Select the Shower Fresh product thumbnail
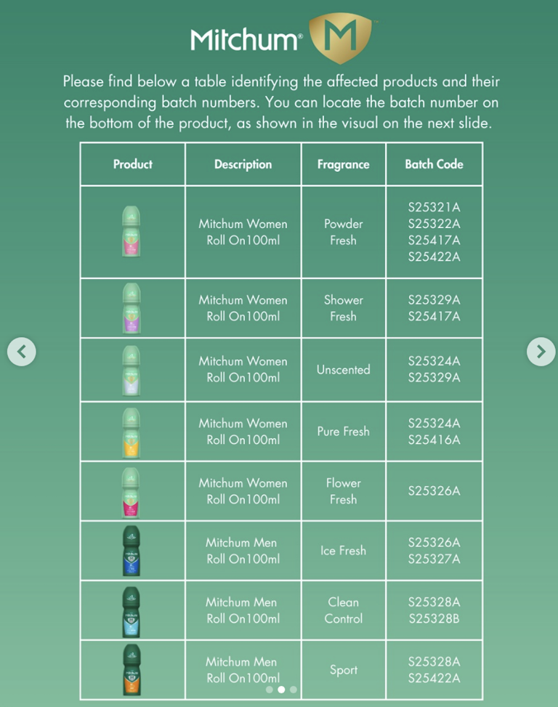This screenshot has width=558, height=707. (132, 307)
